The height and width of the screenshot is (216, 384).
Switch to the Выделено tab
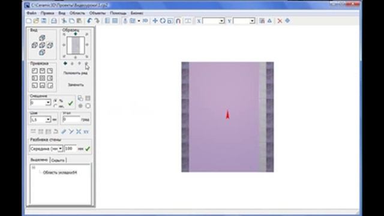39,160
